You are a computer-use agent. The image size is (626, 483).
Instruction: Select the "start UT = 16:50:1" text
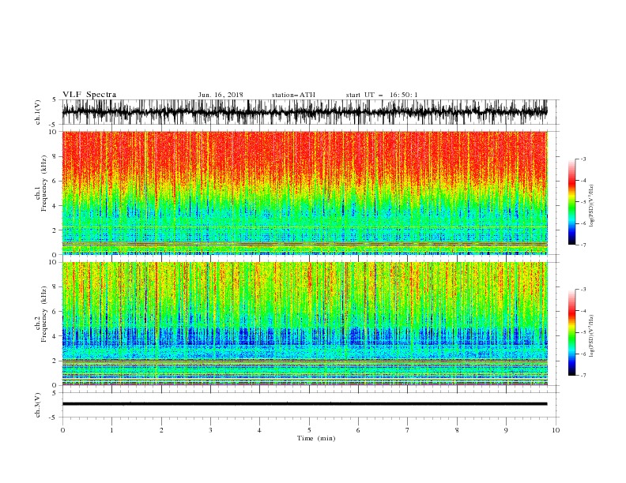(382, 95)
